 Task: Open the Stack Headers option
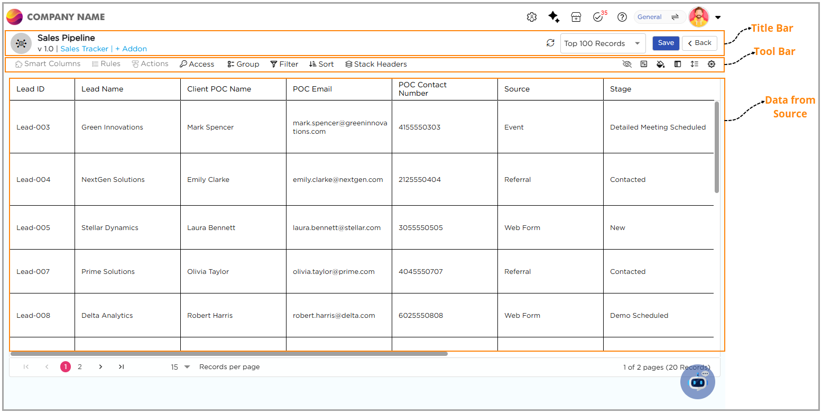point(376,64)
